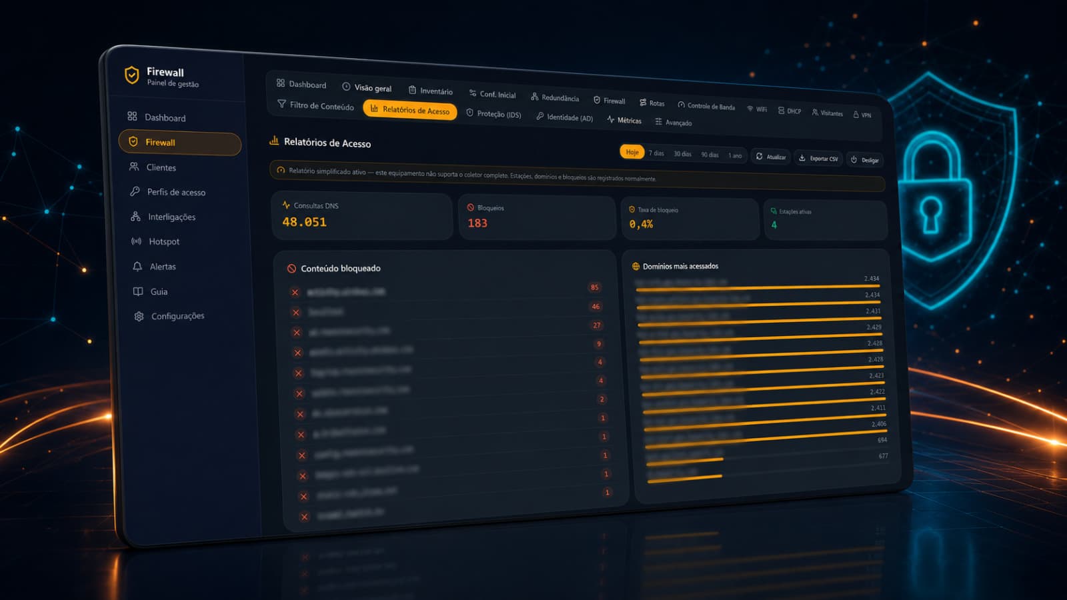The image size is (1067, 600).
Task: Click the domain bar valued 694
Action: [x=685, y=460]
